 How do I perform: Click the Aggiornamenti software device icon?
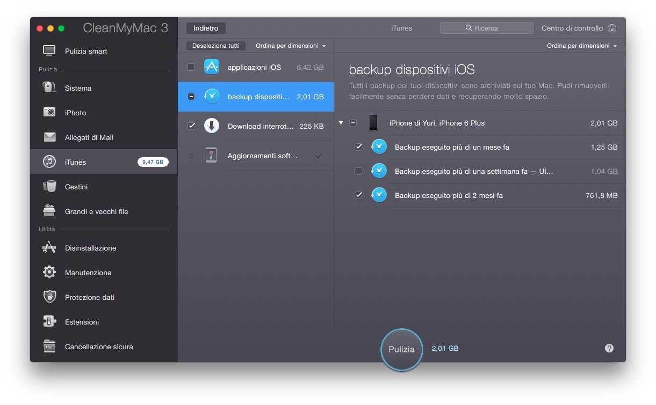coord(212,156)
